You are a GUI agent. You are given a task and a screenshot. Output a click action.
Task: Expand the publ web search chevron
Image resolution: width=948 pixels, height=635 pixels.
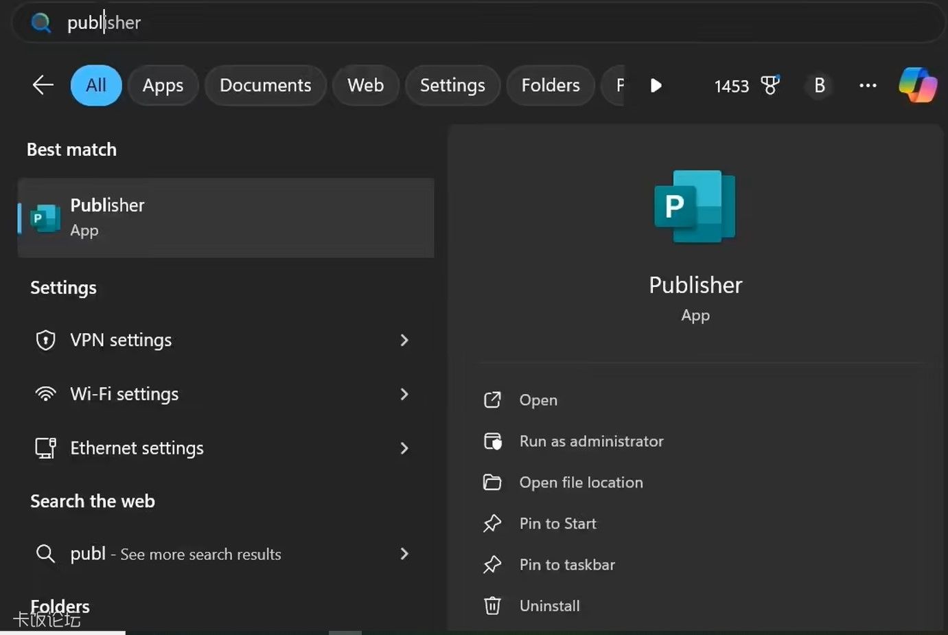pos(404,553)
